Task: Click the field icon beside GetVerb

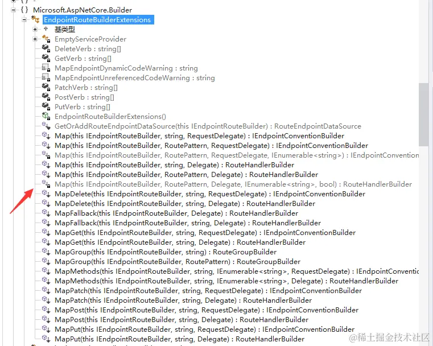Action: (x=46, y=58)
